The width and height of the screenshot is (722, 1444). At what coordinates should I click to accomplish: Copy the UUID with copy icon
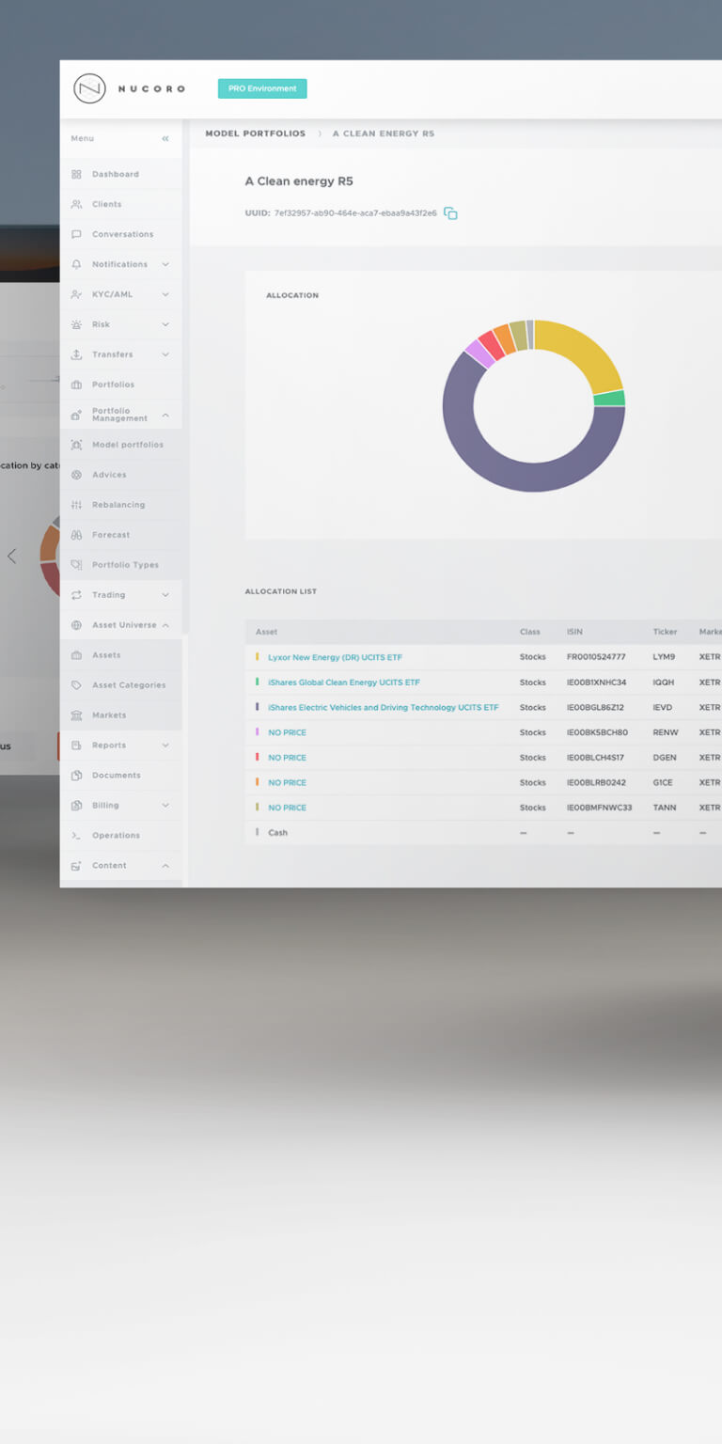[x=450, y=214]
